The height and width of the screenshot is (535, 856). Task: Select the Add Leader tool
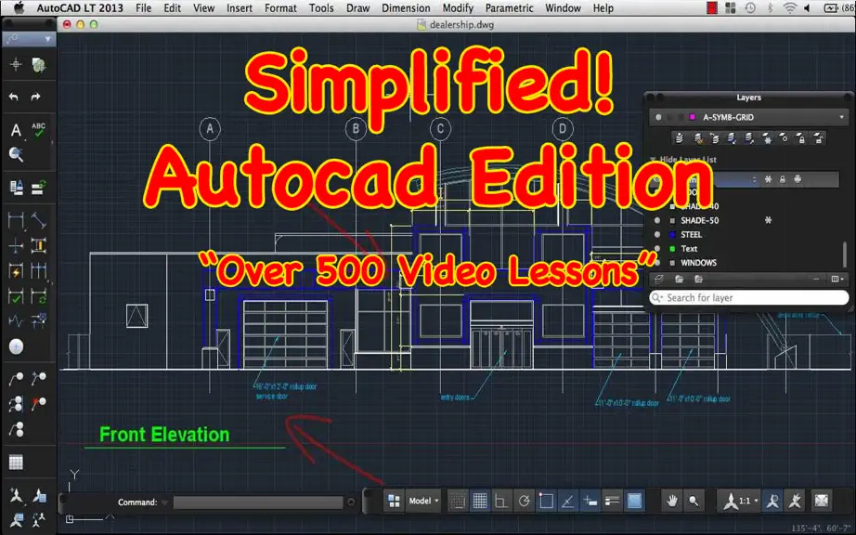tap(38, 378)
